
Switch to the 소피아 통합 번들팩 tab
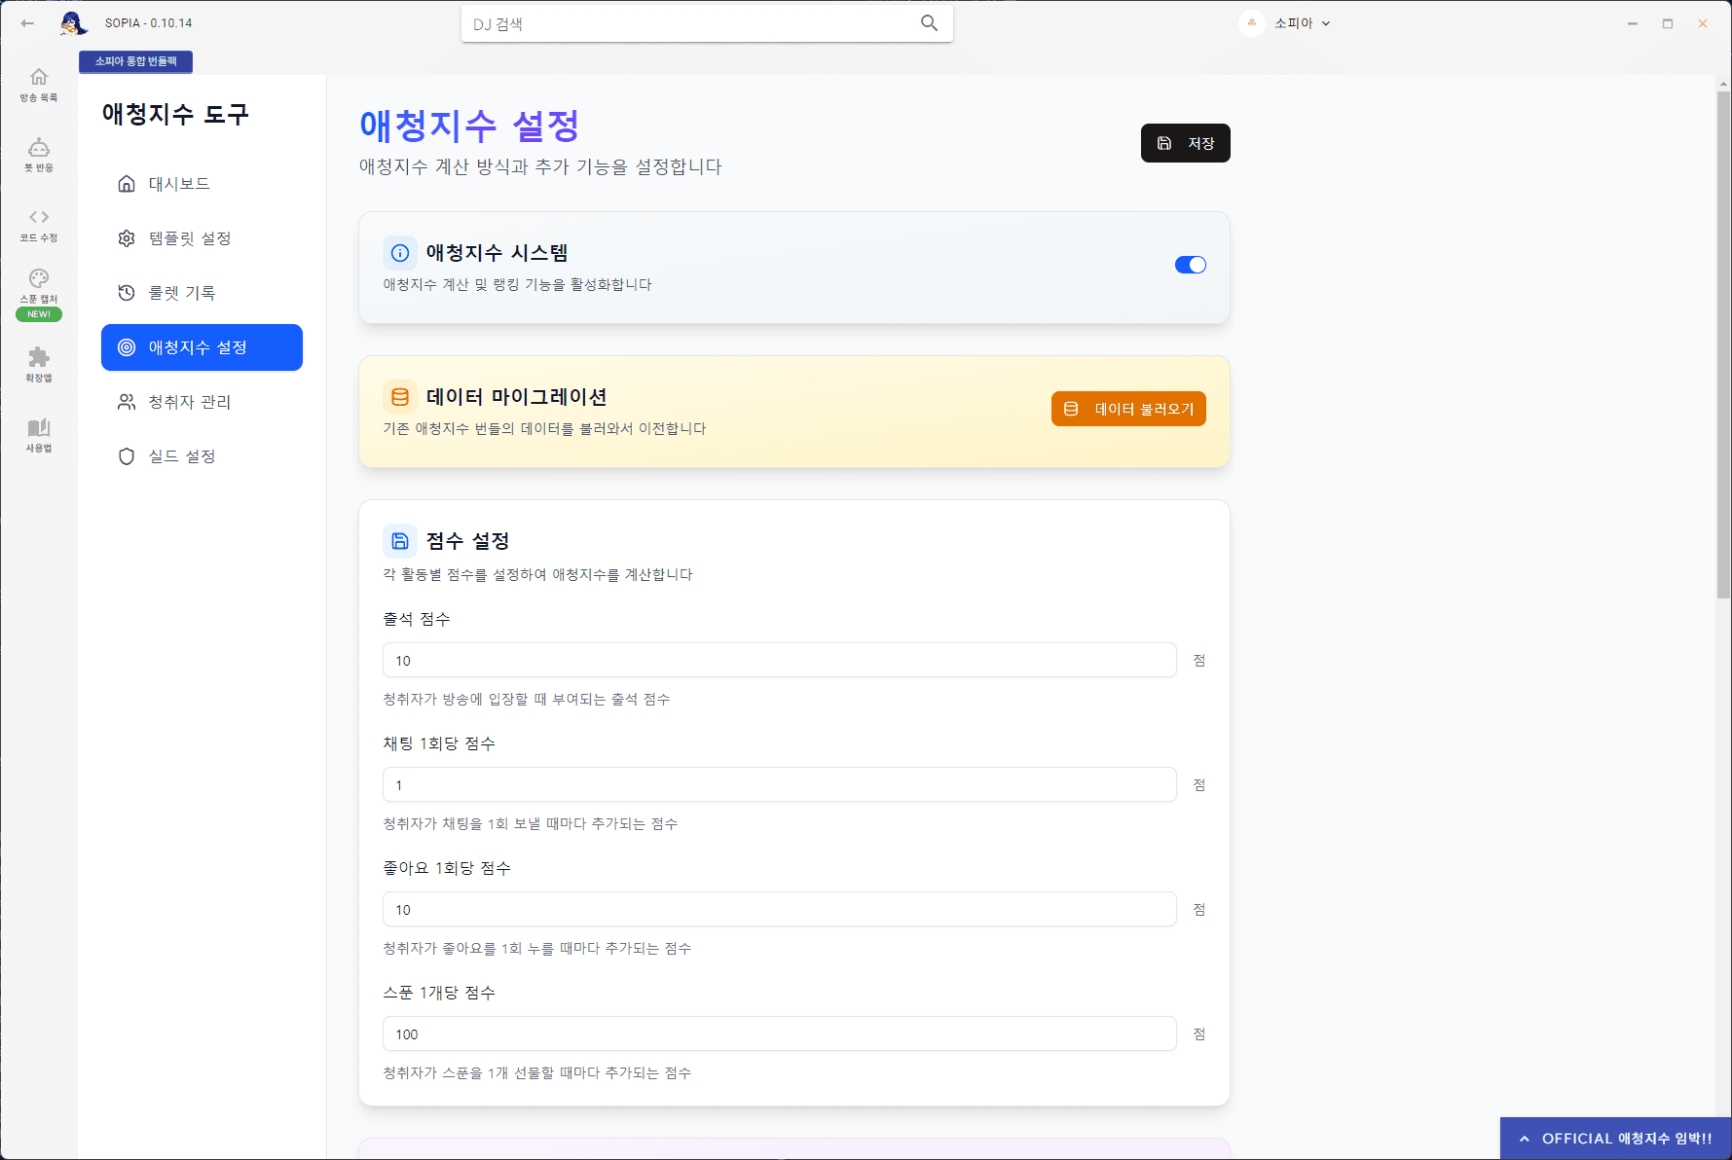136,60
